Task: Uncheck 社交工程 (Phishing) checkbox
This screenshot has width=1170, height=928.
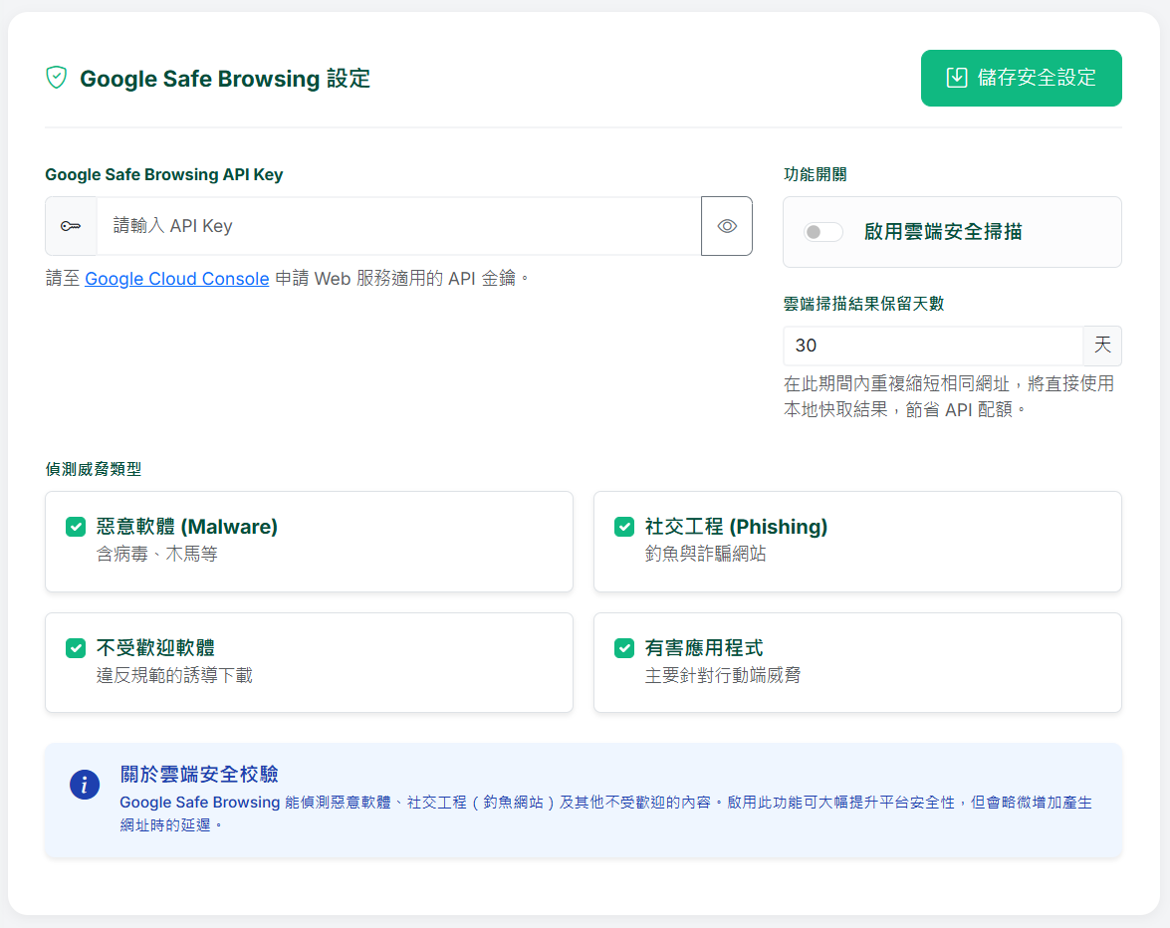Action: 624,527
